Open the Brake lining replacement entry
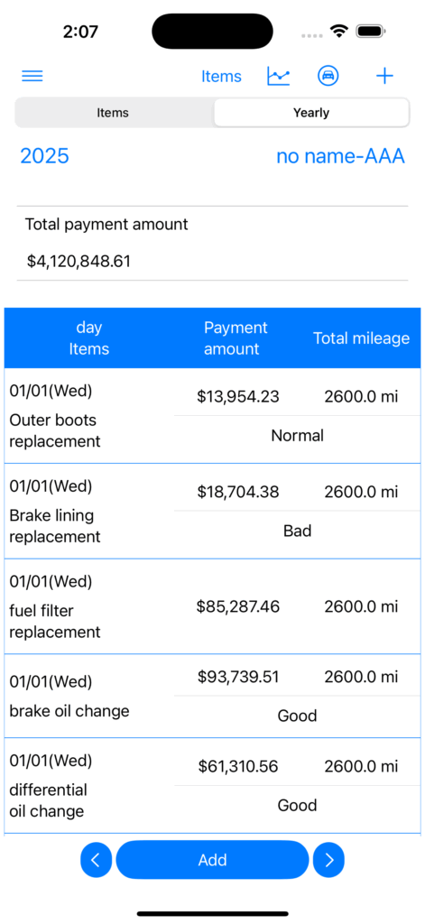This screenshot has width=425, height=924. pos(212,511)
